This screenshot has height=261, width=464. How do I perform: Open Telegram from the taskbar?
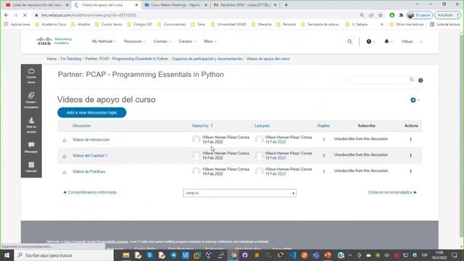173,255
